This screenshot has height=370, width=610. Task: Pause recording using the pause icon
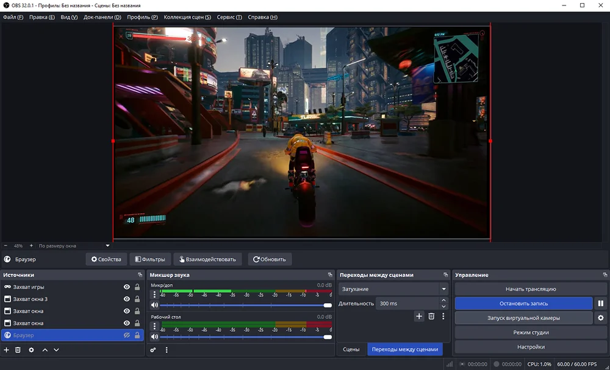600,303
